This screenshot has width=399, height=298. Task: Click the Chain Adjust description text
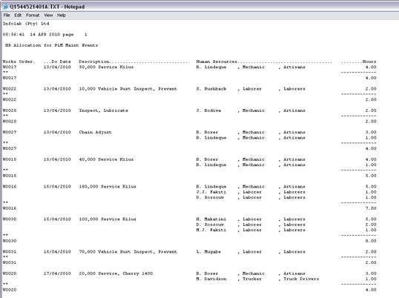pyautogui.click(x=95, y=132)
